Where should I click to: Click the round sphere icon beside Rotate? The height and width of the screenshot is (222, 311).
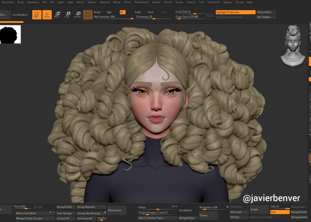[88, 15]
